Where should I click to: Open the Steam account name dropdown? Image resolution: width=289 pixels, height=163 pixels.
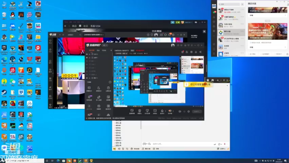coord(189,22)
